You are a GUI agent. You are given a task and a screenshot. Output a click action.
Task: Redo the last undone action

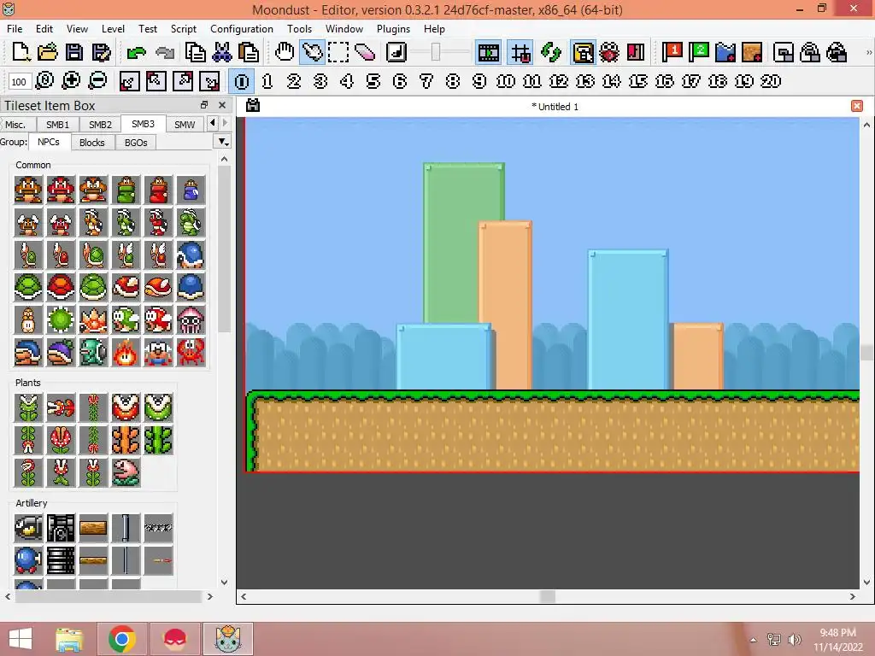pos(165,52)
